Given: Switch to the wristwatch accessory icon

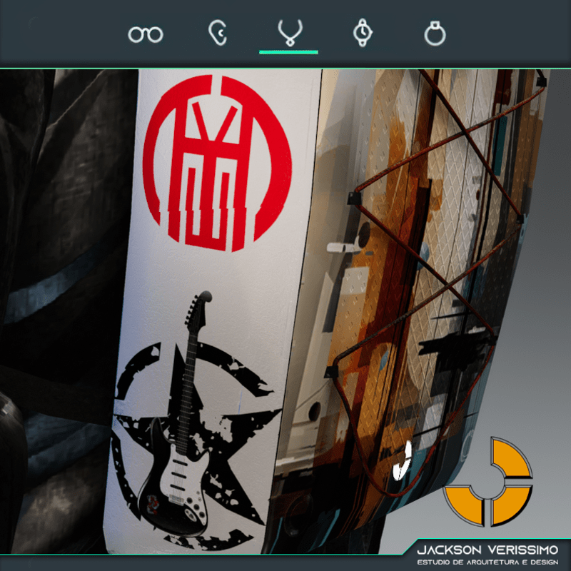Looking at the screenshot, I should (x=363, y=33).
